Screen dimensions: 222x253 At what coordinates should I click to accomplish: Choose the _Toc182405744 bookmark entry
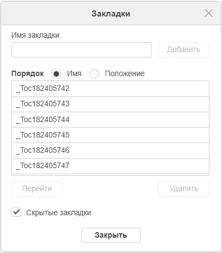coord(110,120)
